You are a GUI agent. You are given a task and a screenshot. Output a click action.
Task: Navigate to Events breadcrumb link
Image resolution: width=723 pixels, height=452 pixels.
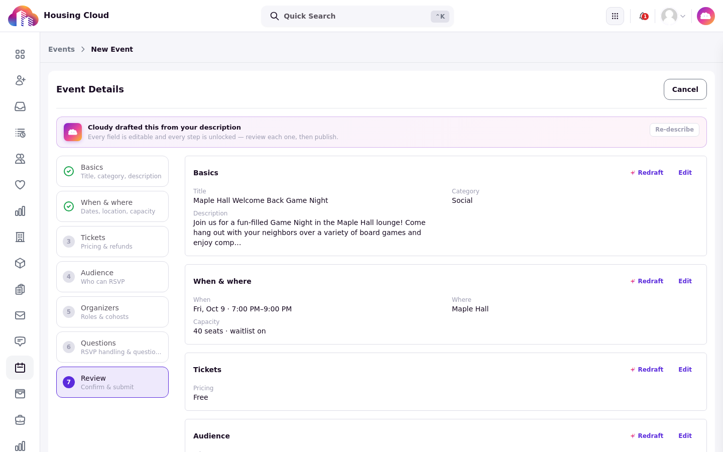[61, 49]
